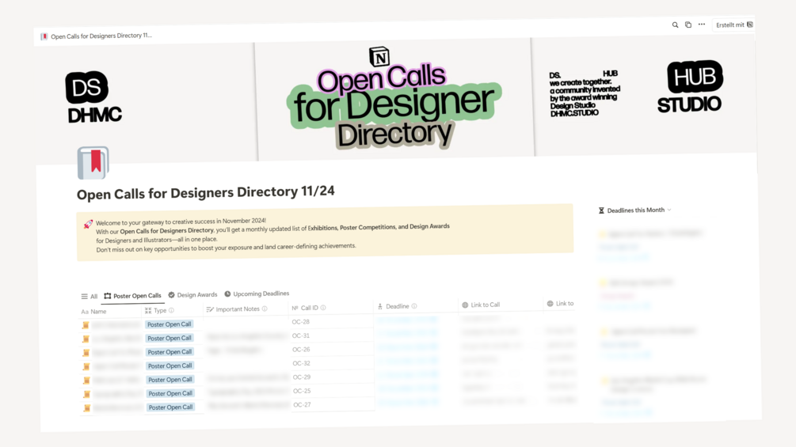Click the HUB STUDIO logo on the cover

click(x=690, y=87)
